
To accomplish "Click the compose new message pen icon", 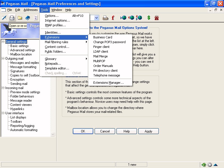I will point(4,18).
